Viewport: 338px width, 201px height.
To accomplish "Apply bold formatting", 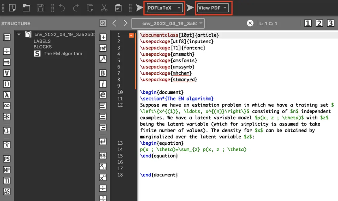I will click(103, 73).
